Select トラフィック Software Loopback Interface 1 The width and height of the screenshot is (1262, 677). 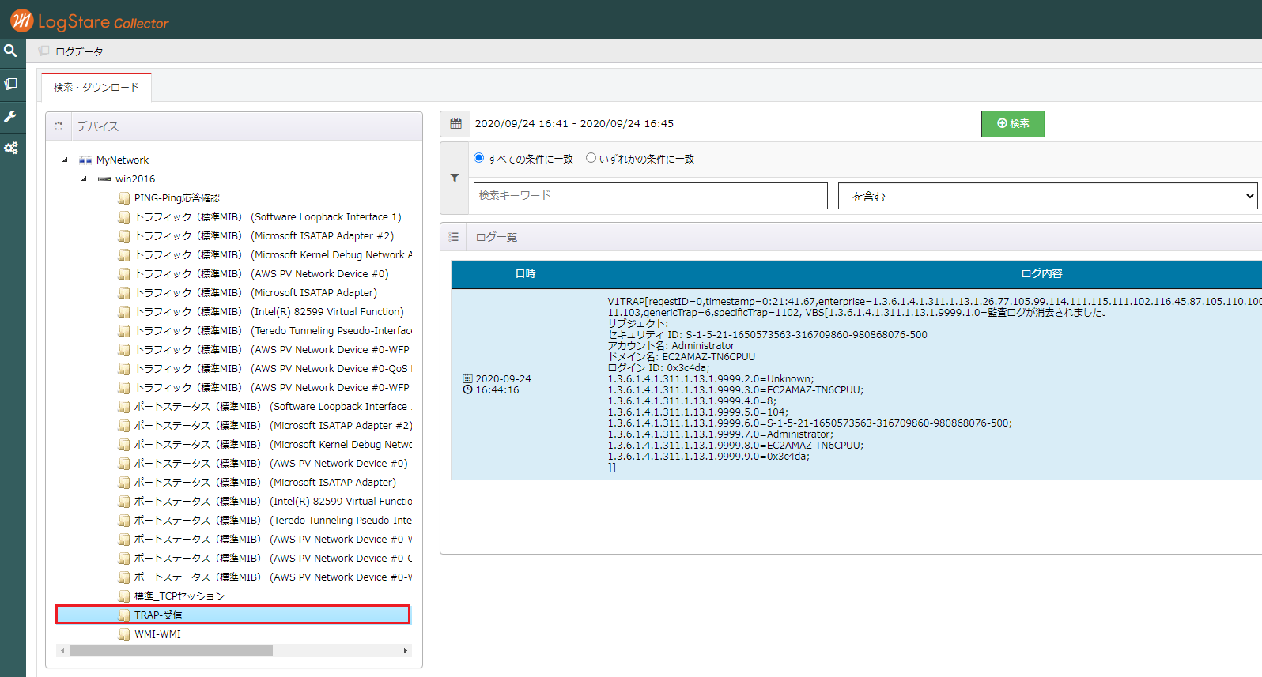[x=268, y=216]
